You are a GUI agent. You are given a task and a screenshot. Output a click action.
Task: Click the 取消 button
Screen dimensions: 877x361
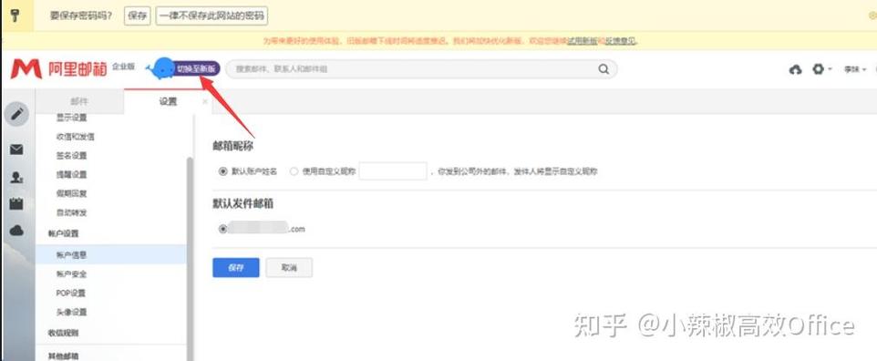point(289,267)
